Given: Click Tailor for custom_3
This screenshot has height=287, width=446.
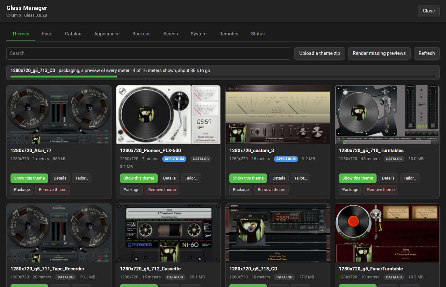Looking at the screenshot, I should pos(300,178).
